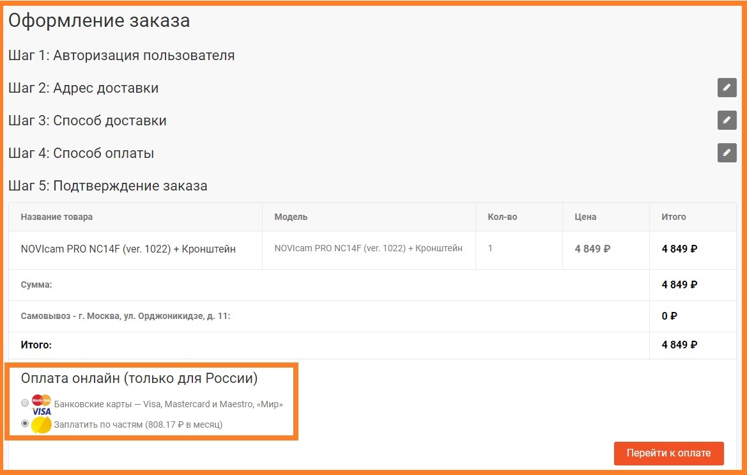Viewport: 747px width, 475px height.
Task: Select the bank cards payment radio button
Action: (25, 403)
